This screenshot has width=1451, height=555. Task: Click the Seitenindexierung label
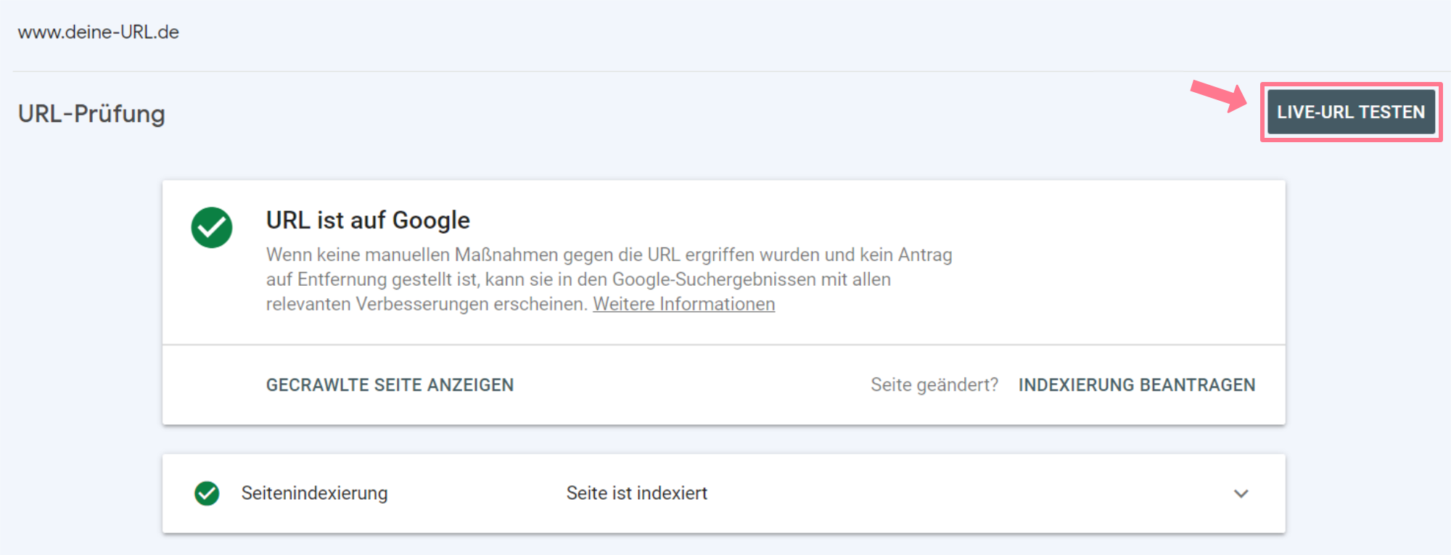[x=315, y=493]
